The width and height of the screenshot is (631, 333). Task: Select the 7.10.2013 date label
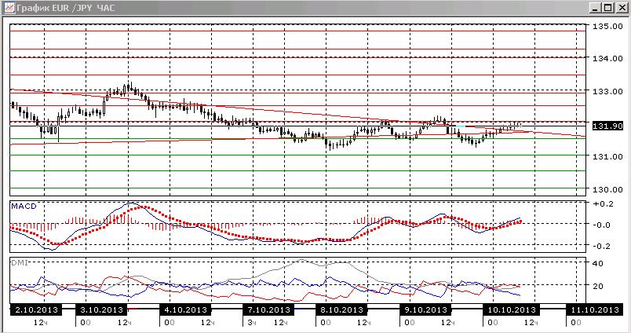tap(269, 309)
